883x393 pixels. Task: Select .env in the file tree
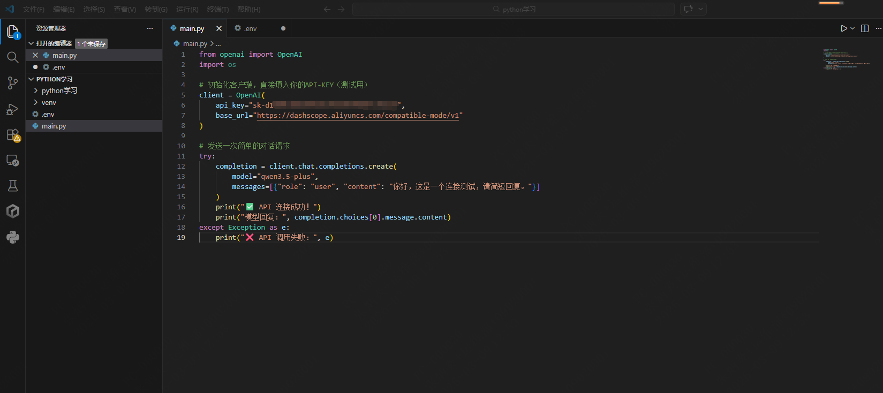pos(94,114)
